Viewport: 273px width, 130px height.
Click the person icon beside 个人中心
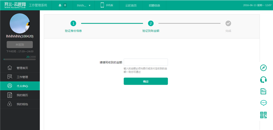click(10, 86)
